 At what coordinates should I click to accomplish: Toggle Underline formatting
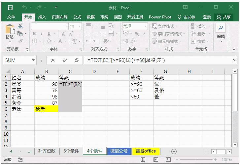[49, 34]
